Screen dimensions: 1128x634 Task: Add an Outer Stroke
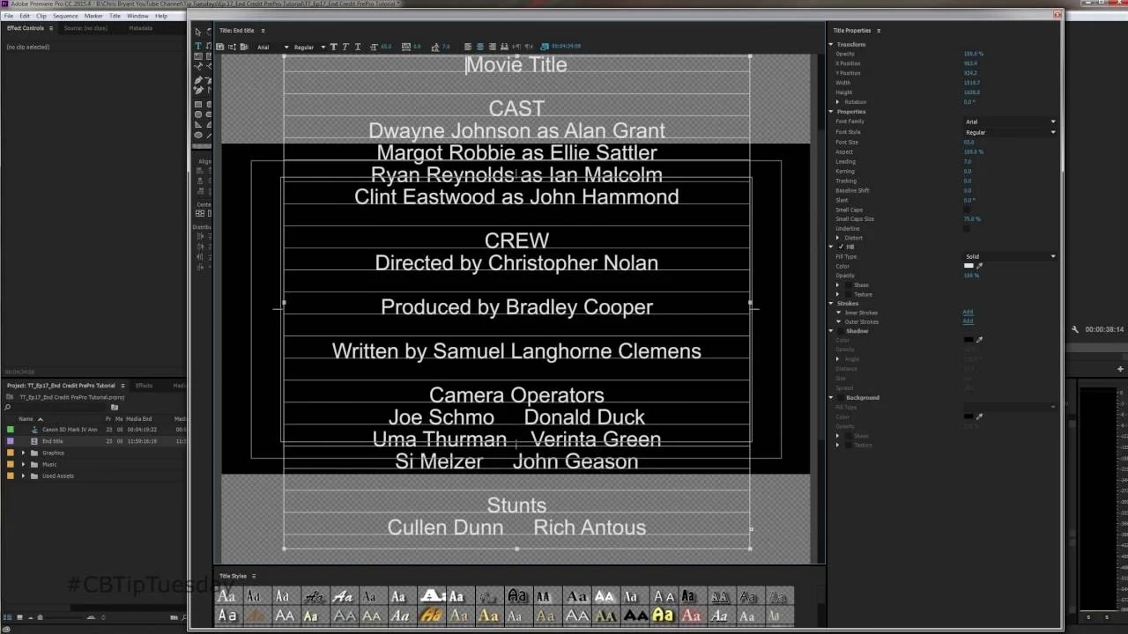pyautogui.click(x=968, y=321)
